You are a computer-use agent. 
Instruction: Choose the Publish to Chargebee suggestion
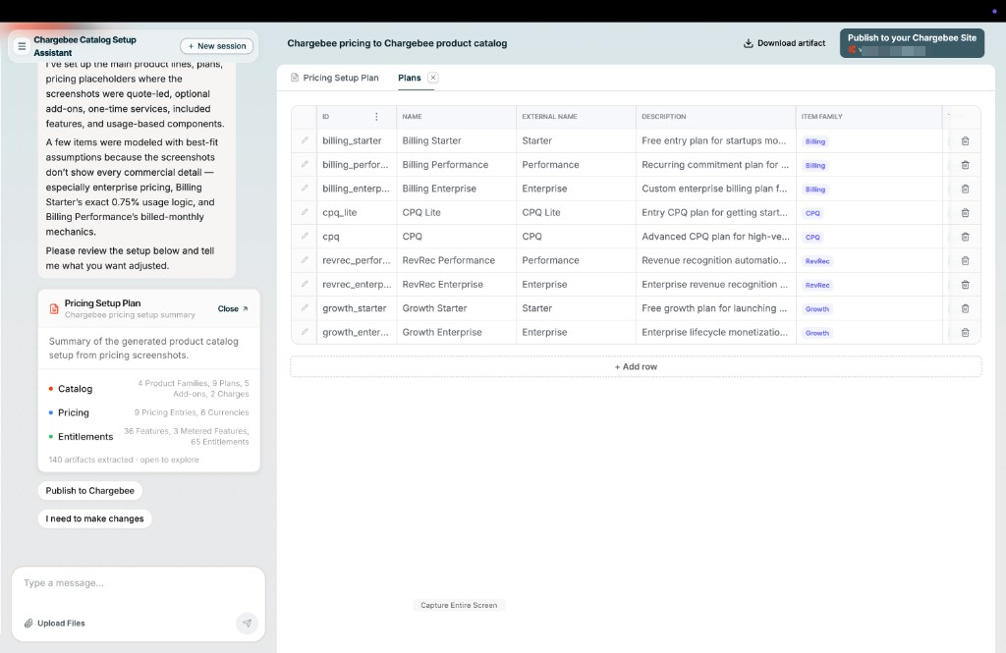pyautogui.click(x=89, y=491)
